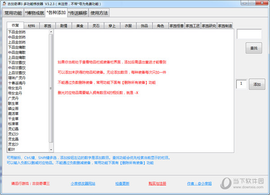The width and height of the screenshot is (270, 195).
Task: Switch to the 家园研究 tab
Action: click(209, 26)
